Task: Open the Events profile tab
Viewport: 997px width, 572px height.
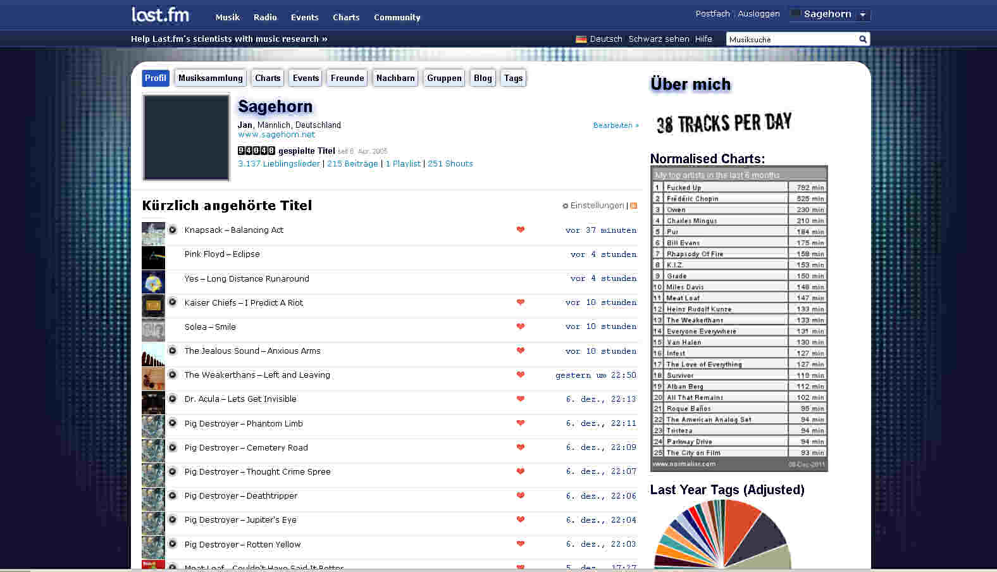Action: pyautogui.click(x=306, y=78)
